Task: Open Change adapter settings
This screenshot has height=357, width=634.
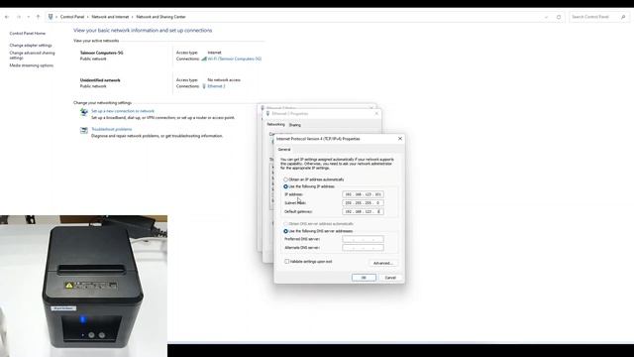Action: [31, 46]
